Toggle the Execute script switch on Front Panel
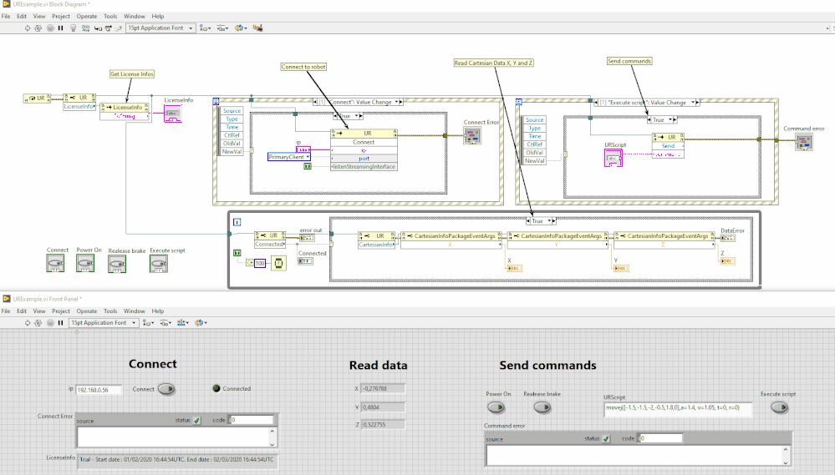 (779, 407)
